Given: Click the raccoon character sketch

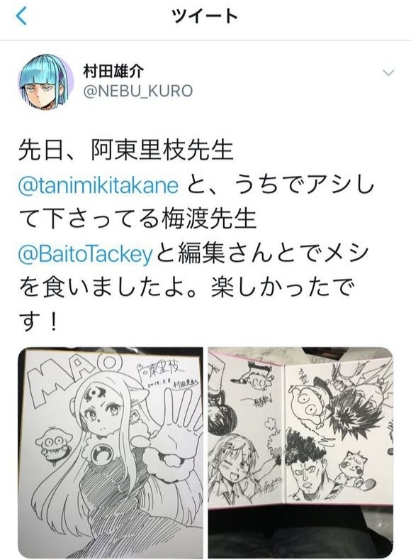Looking at the screenshot, I should point(356,469).
